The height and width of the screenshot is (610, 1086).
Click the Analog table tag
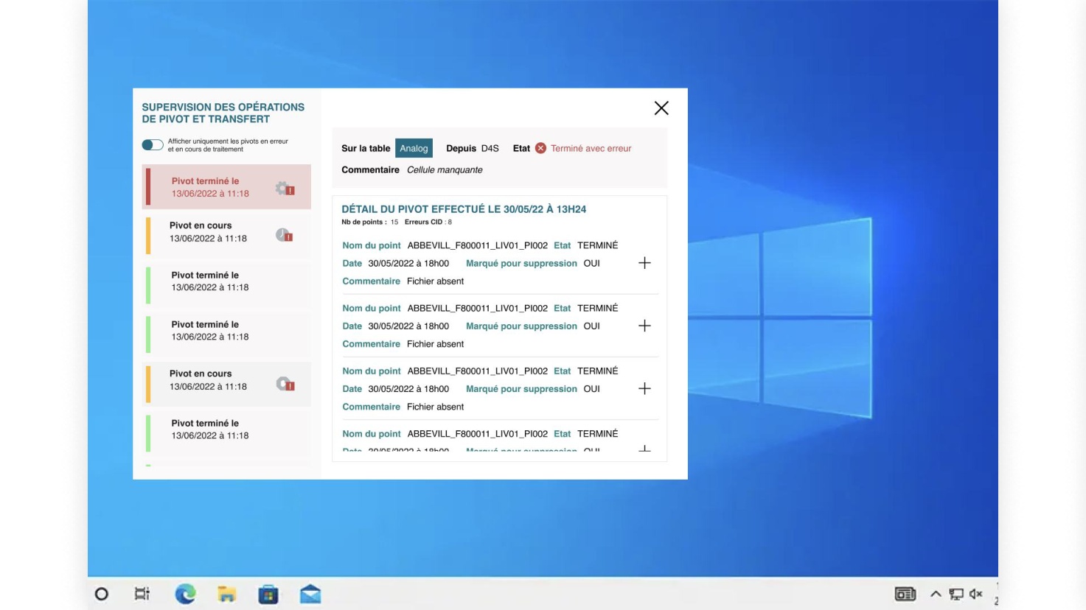coord(414,148)
